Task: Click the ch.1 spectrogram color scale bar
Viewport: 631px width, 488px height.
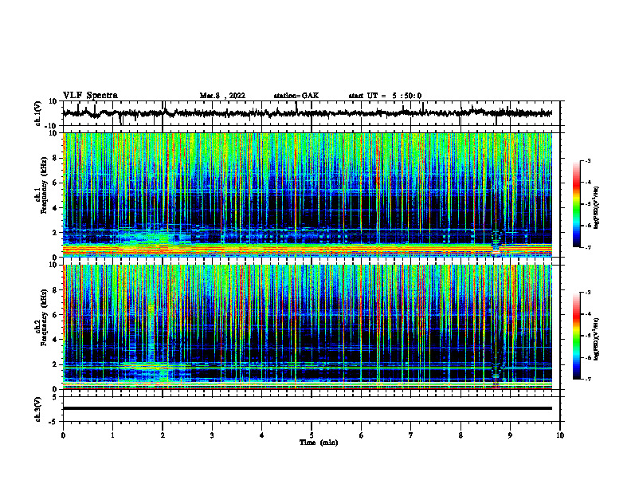Action: tap(576, 204)
